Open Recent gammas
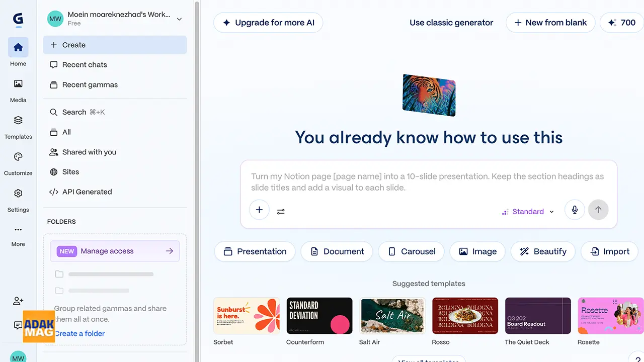The image size is (644, 362). click(x=115, y=85)
